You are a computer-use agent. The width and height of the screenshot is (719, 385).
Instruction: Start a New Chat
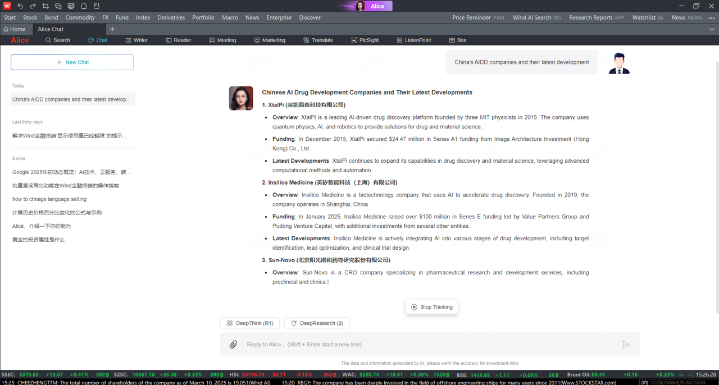coord(72,62)
